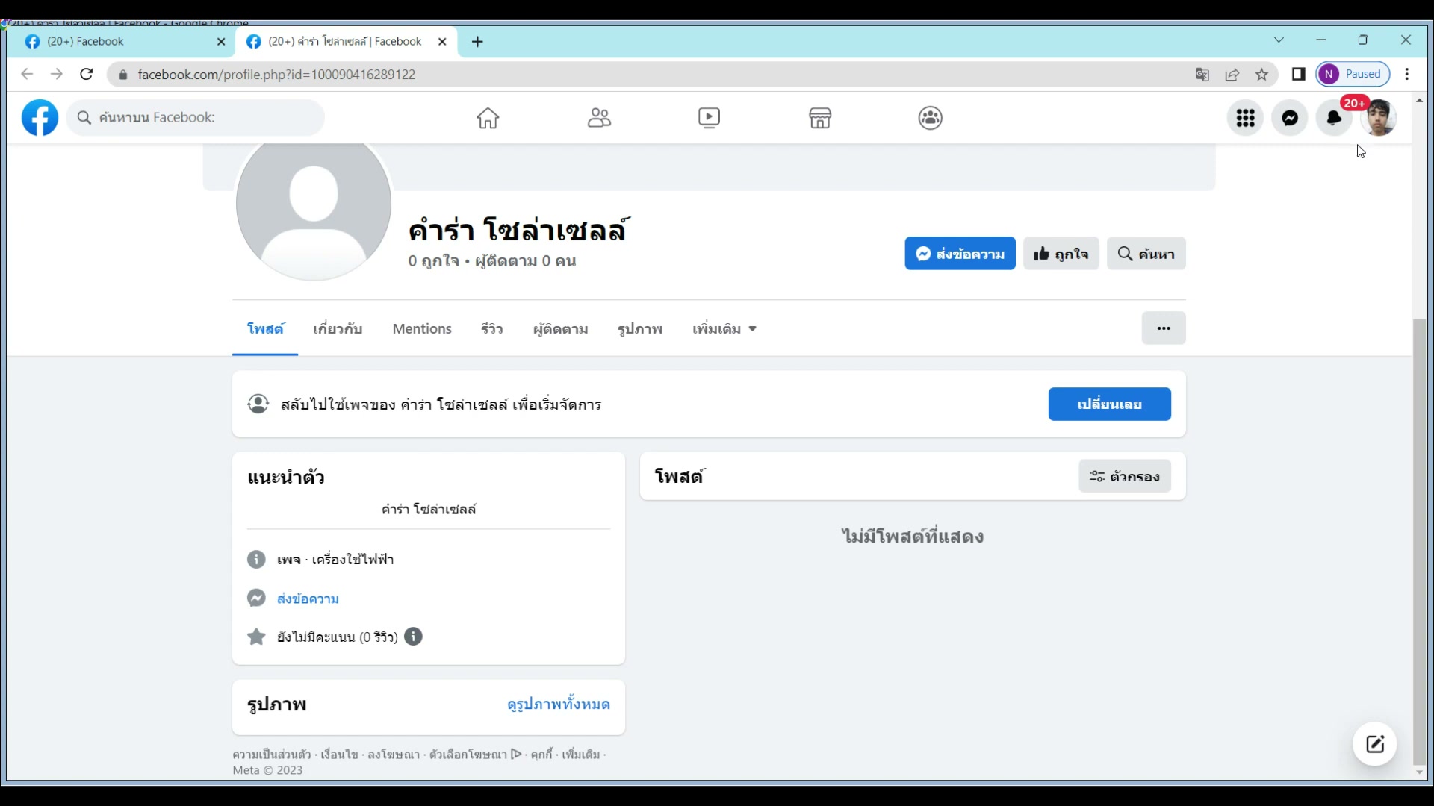Viewport: 1434px width, 806px height.
Task: Click the เปลี่ยนเลย switch button
Action: (x=1109, y=404)
